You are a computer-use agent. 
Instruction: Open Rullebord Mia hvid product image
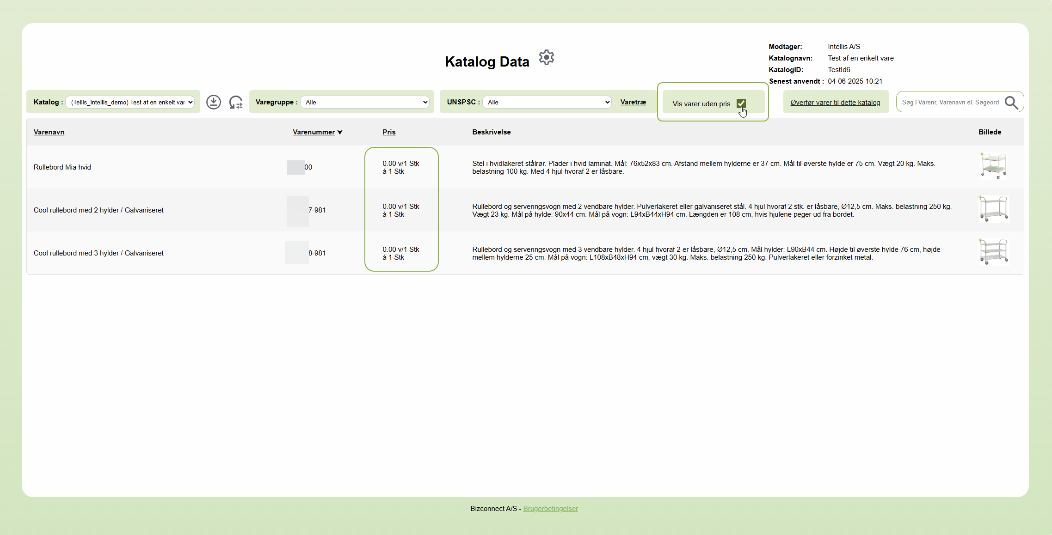(x=993, y=166)
